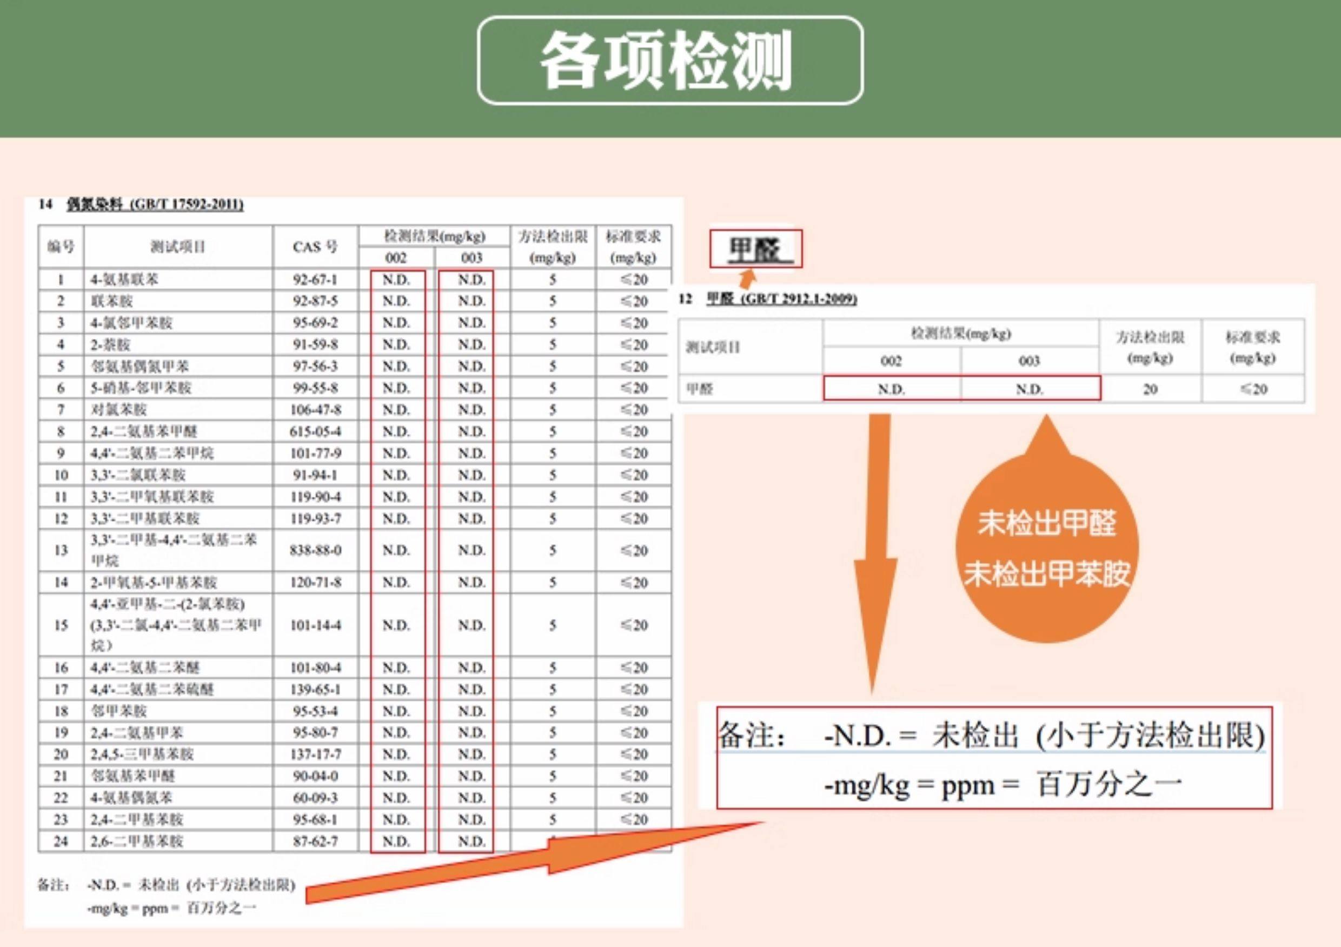The width and height of the screenshot is (1341, 947).
Task: Click the 2,6-二甲基苯胺 entry in row 24
Action: tap(137, 841)
